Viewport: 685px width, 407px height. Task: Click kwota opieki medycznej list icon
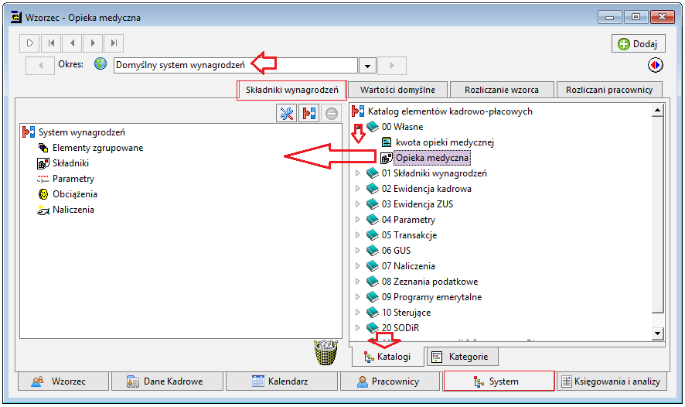point(387,142)
